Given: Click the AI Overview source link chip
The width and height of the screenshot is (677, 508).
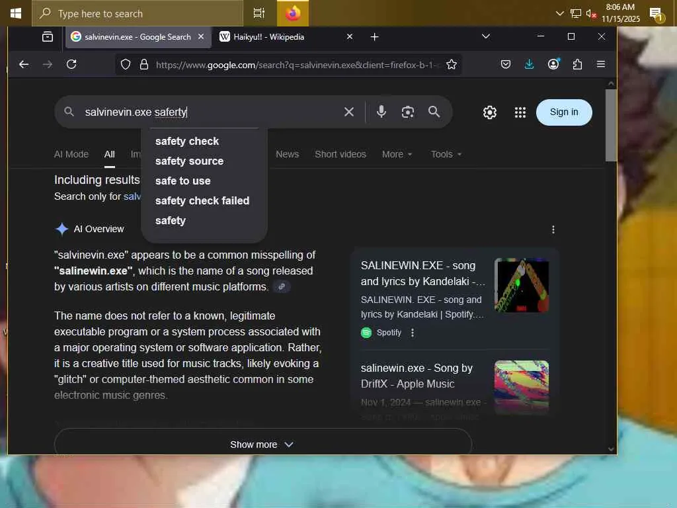Looking at the screenshot, I should [282, 286].
